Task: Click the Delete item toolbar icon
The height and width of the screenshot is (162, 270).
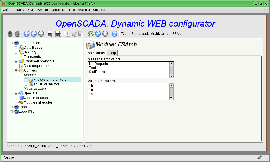Action: tap(58, 34)
